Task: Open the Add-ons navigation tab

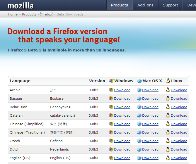Action: [145, 5]
